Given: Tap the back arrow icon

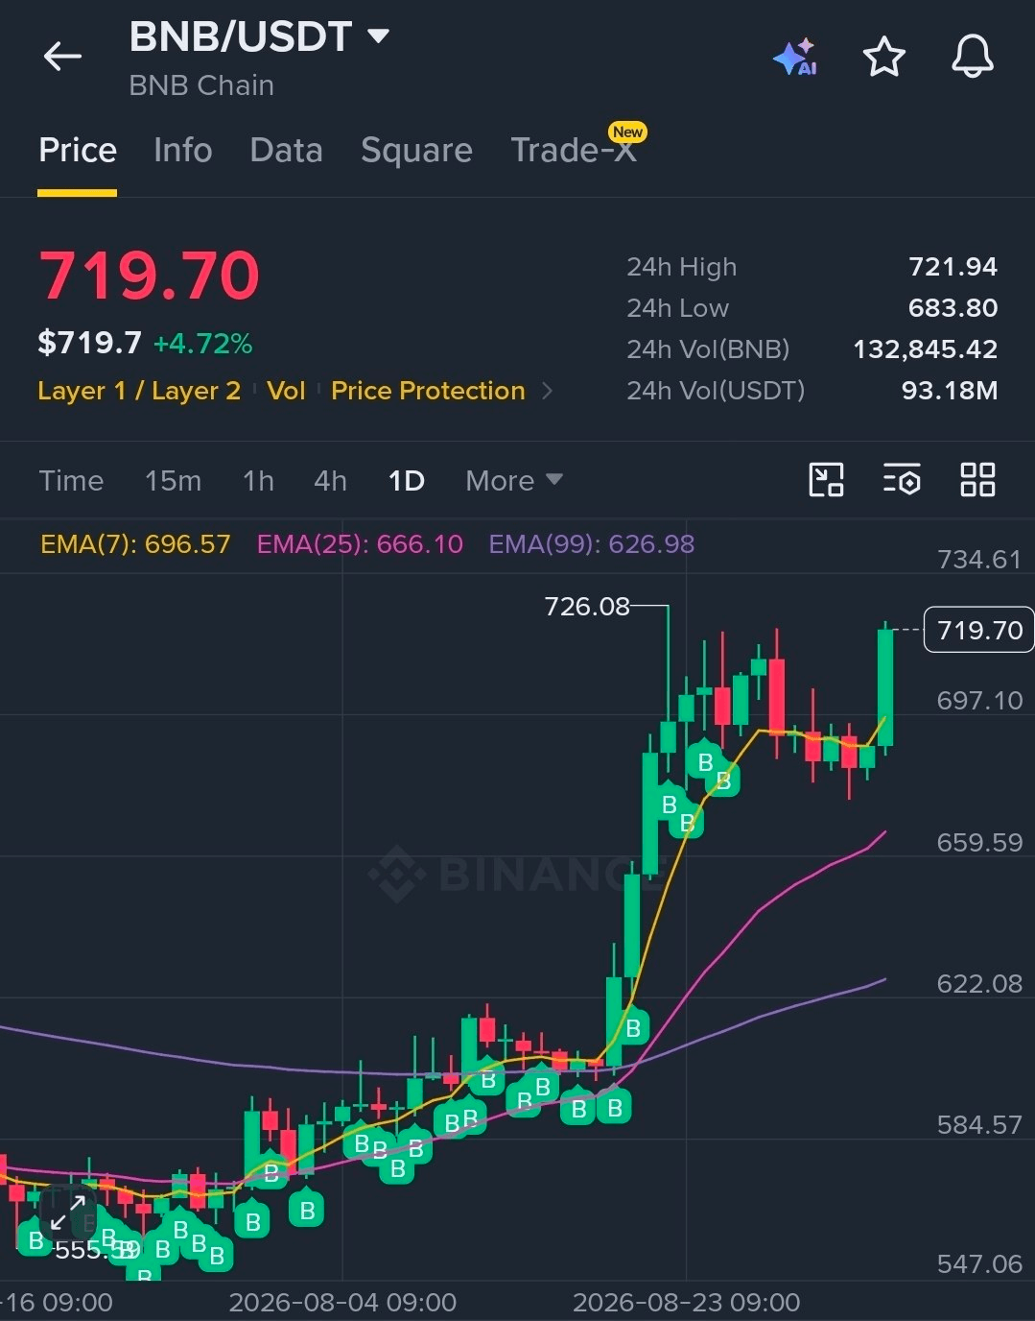Looking at the screenshot, I should (x=62, y=57).
